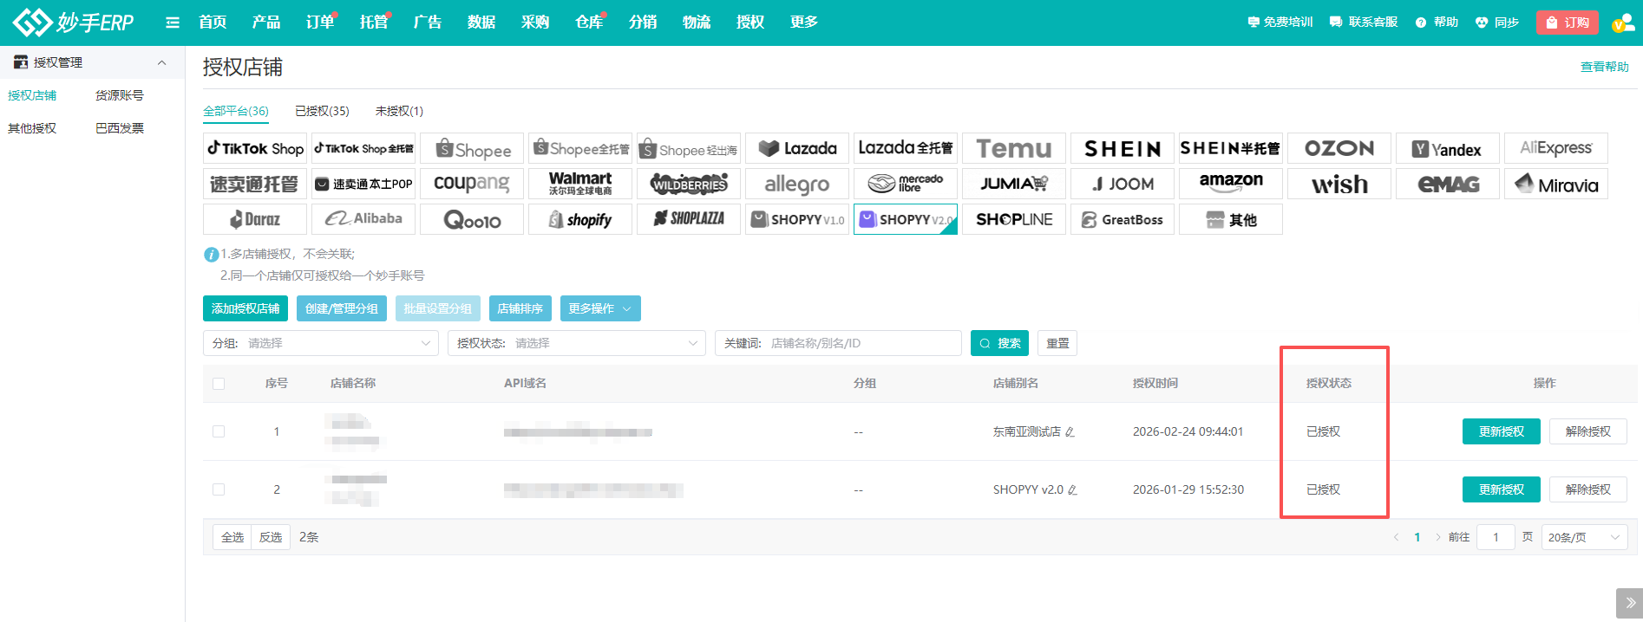The image size is (1643, 622).
Task: Choose the Lazada platform logo
Action: tap(797, 148)
